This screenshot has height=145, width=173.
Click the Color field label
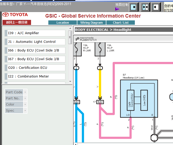pos(14,104)
